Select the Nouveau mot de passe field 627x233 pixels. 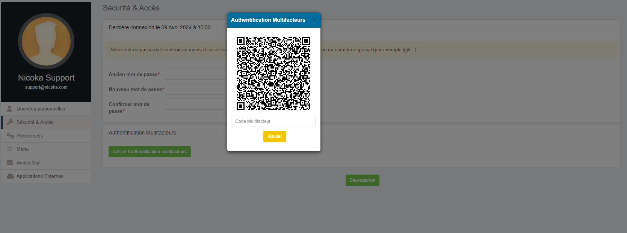coord(195,89)
